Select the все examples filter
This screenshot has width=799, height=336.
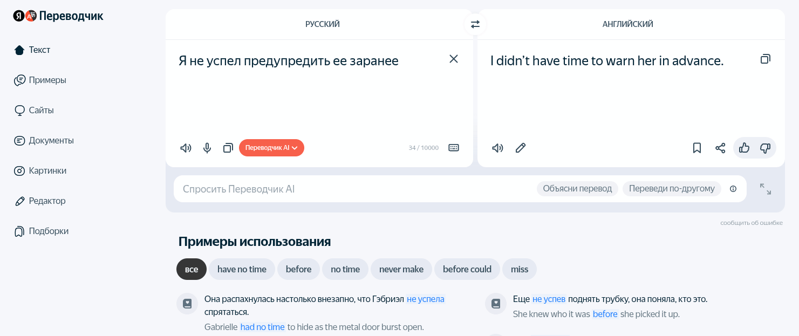[192, 269]
